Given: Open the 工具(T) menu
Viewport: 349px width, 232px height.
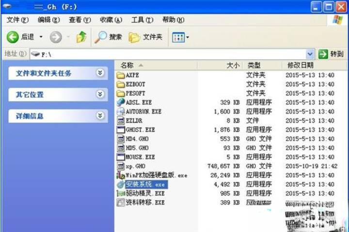Looking at the screenshot, I should click(142, 20).
